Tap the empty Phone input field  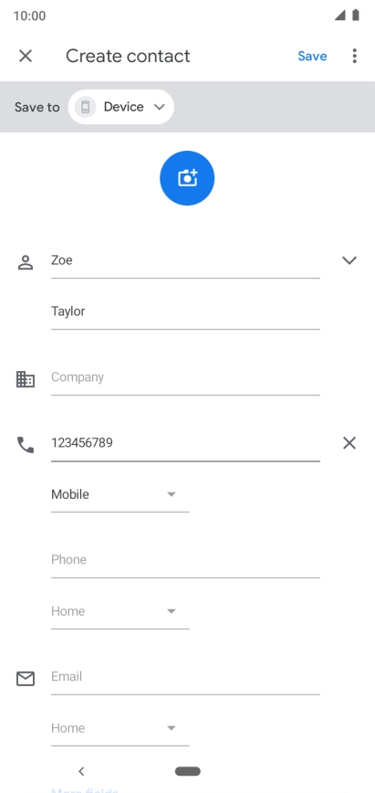tap(185, 560)
